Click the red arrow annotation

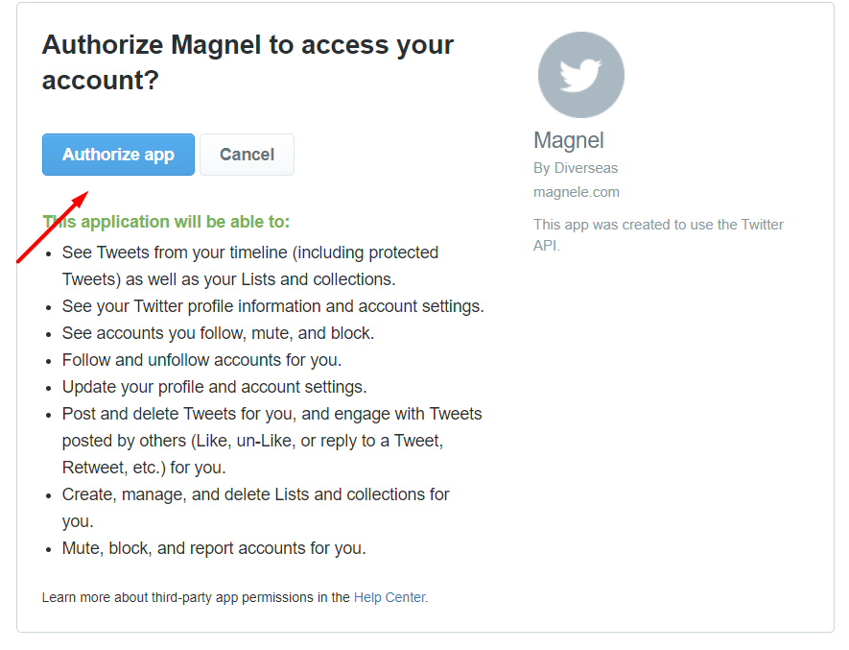click(53, 228)
